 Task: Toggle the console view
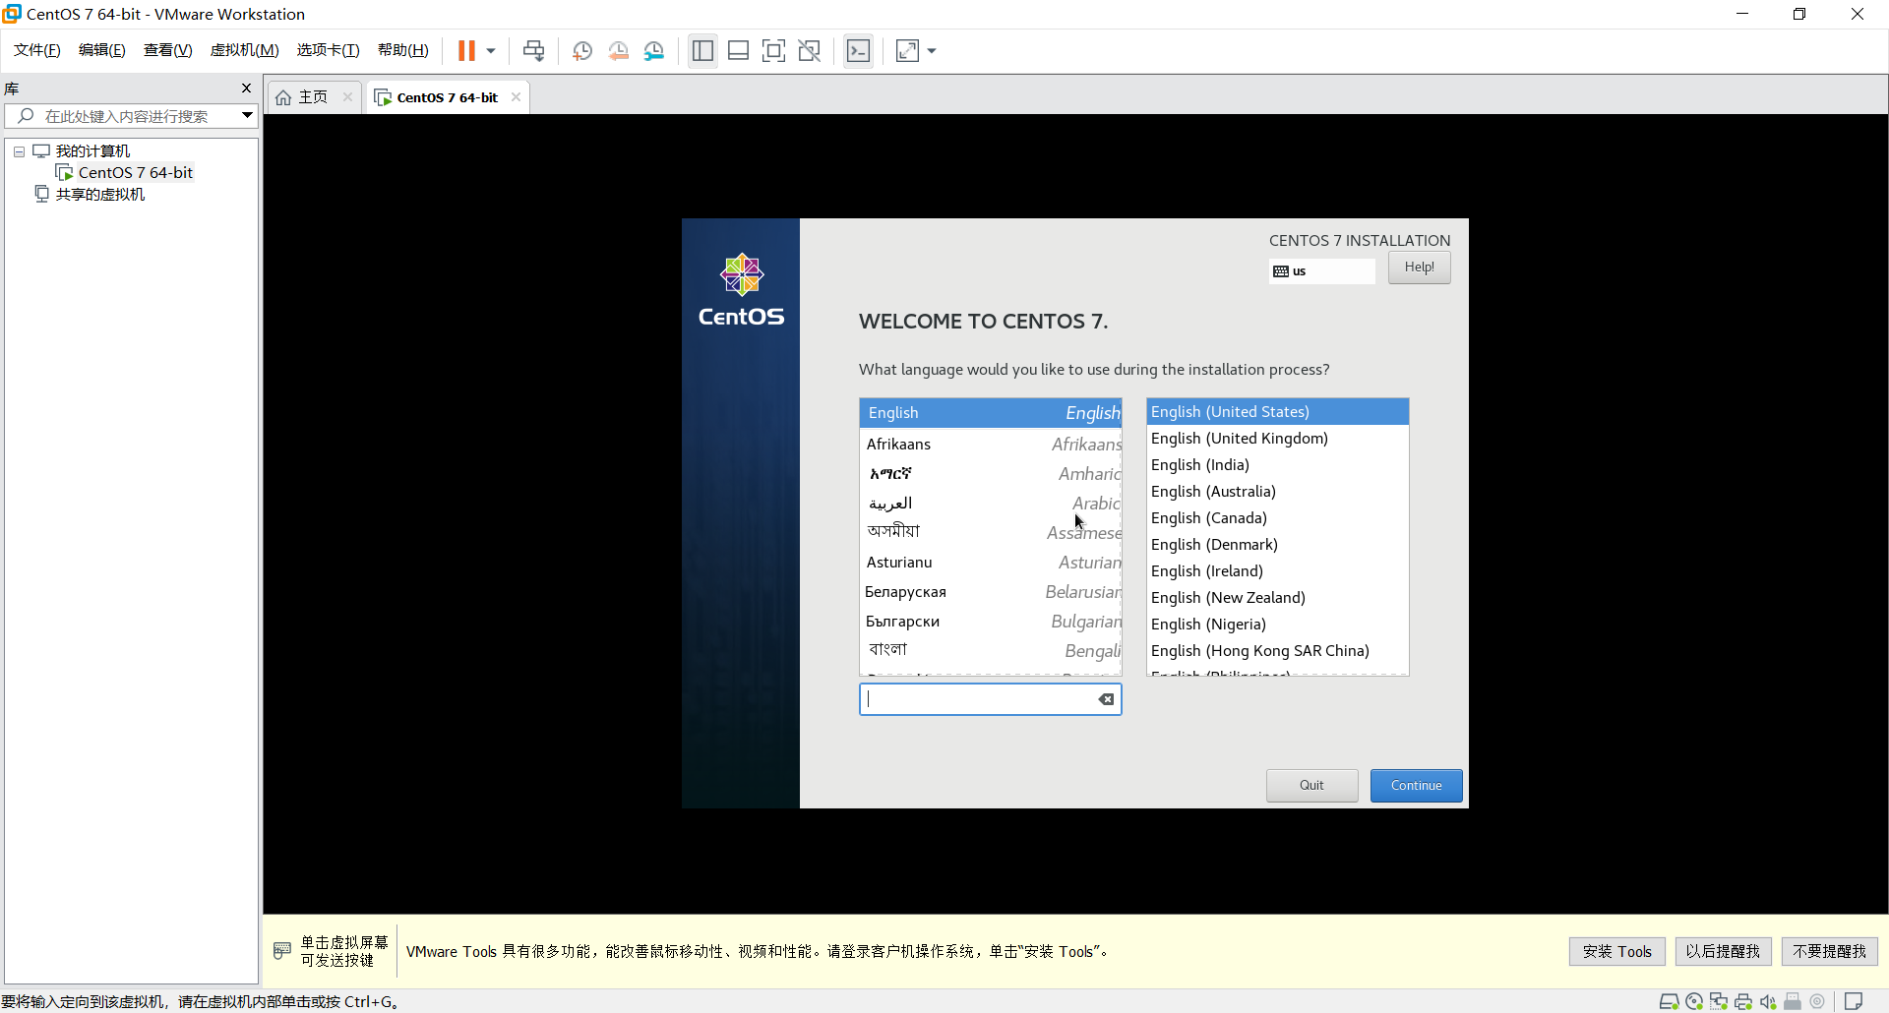point(858,50)
